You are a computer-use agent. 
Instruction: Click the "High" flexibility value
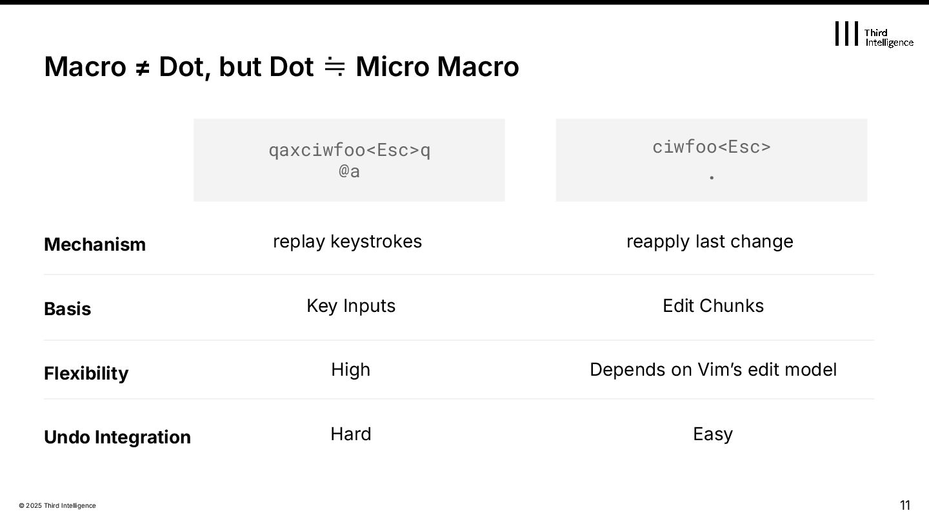(x=350, y=370)
